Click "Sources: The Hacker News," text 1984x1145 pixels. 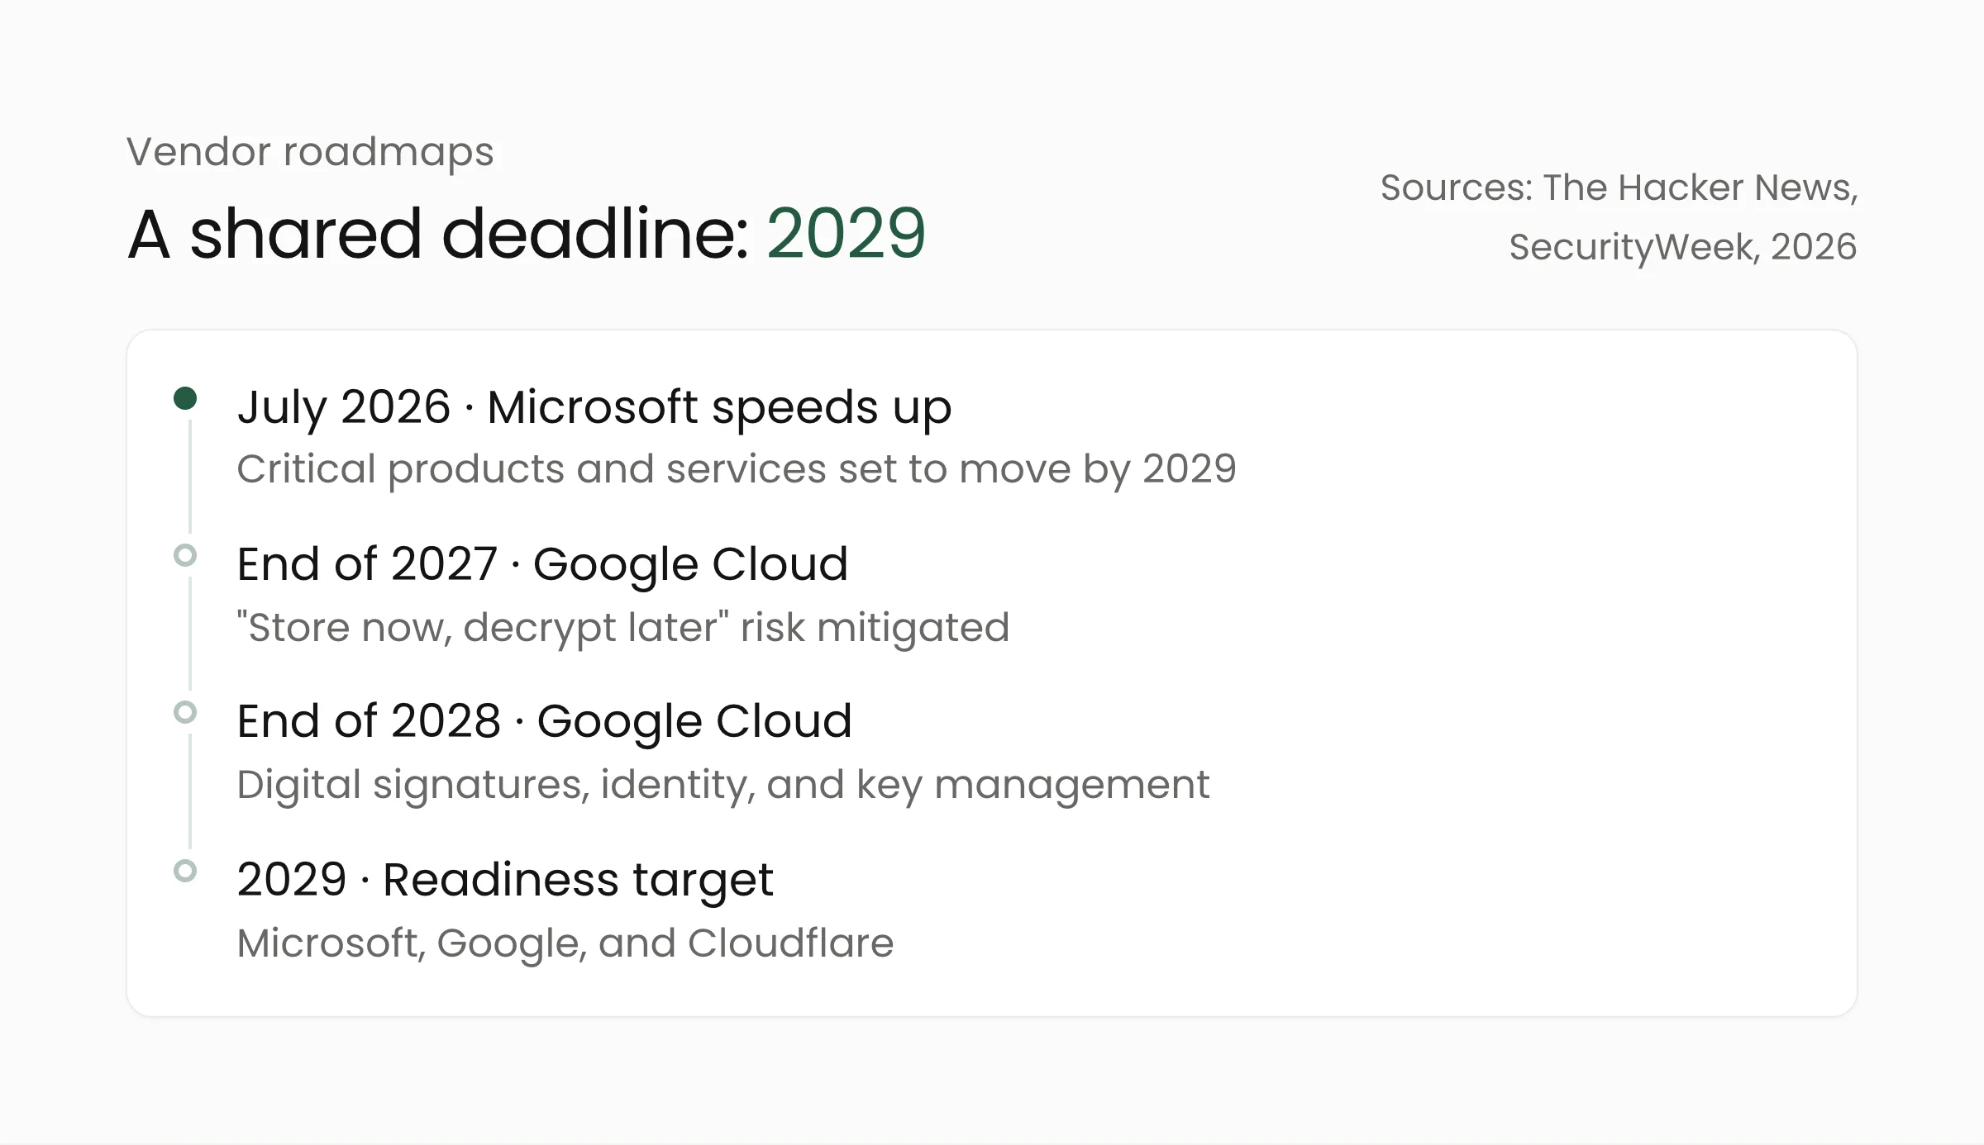point(1619,188)
